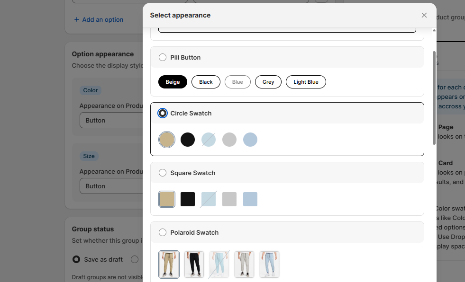Click the Size option tag
Screen dimensions: 465x282
(x=89, y=156)
